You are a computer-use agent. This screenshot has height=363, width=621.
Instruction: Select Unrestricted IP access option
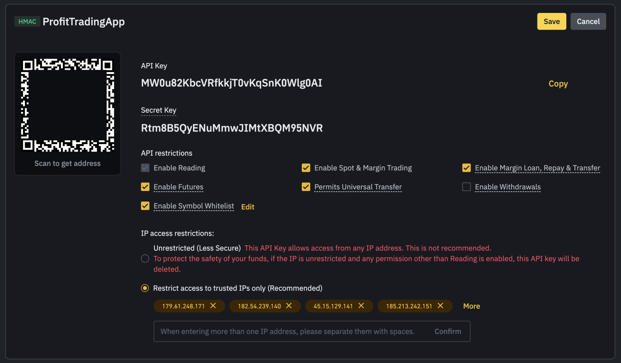(x=145, y=258)
